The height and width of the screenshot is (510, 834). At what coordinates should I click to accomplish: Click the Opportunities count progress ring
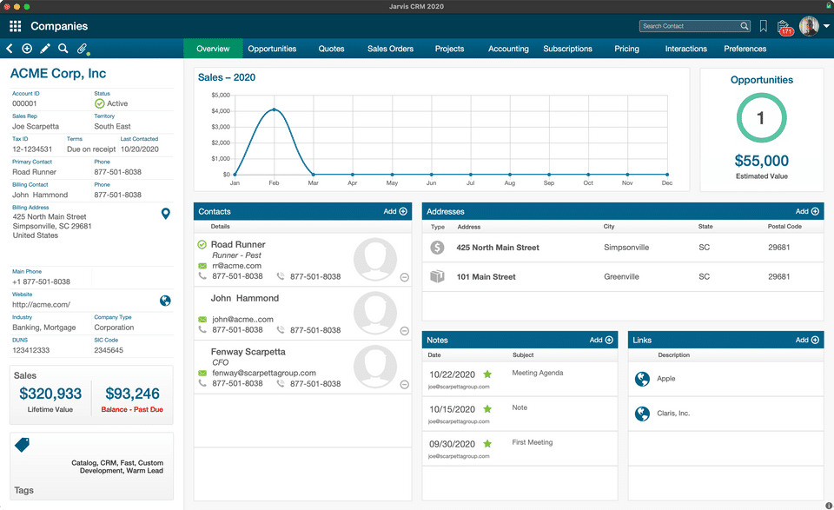761,117
